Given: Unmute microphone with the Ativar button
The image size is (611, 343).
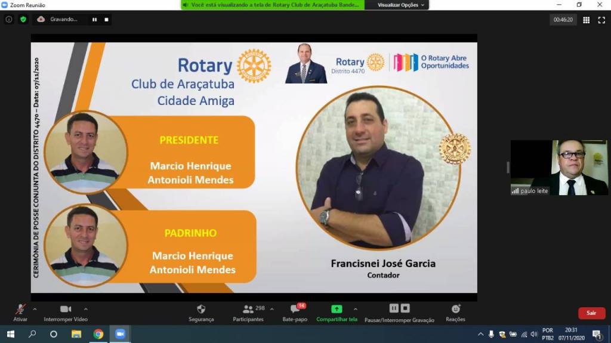Looking at the screenshot, I should [20, 310].
